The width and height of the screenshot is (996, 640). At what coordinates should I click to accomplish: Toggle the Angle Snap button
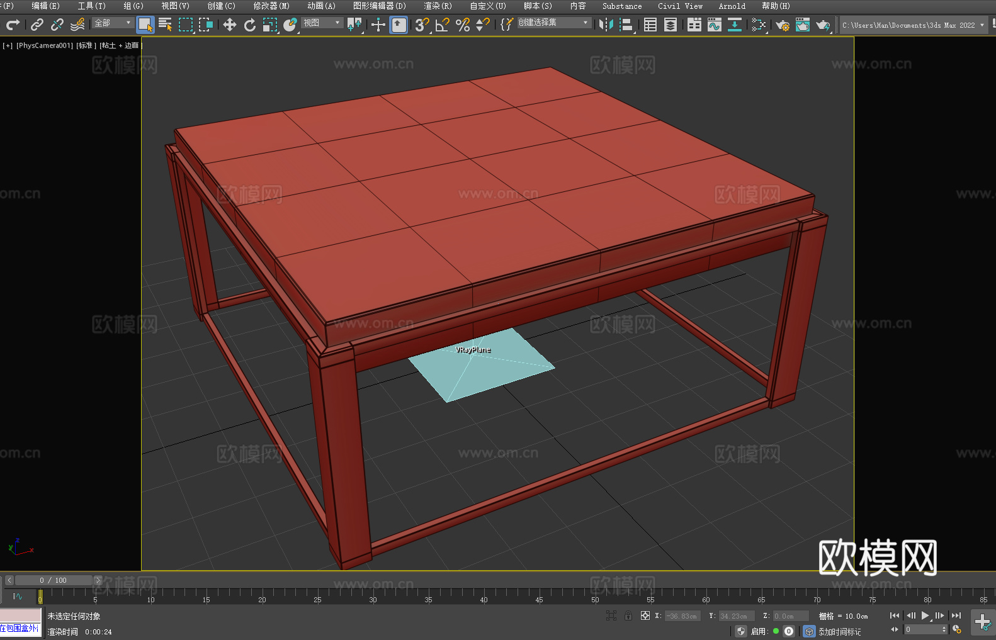[x=443, y=25]
